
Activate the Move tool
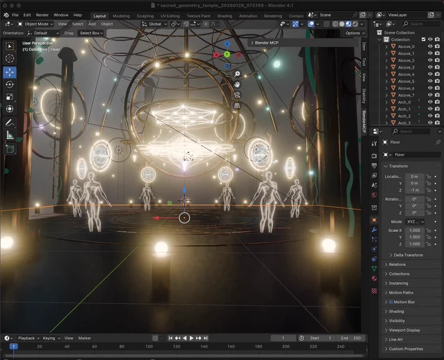[10, 73]
